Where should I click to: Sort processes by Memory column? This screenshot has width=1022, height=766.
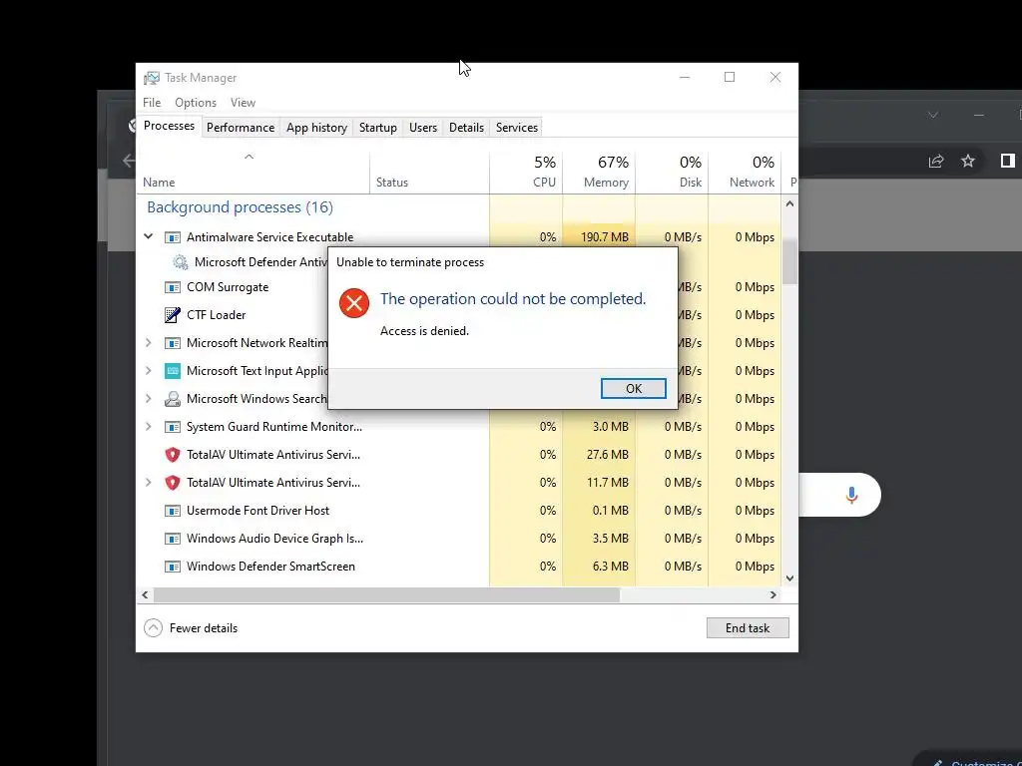coord(599,173)
